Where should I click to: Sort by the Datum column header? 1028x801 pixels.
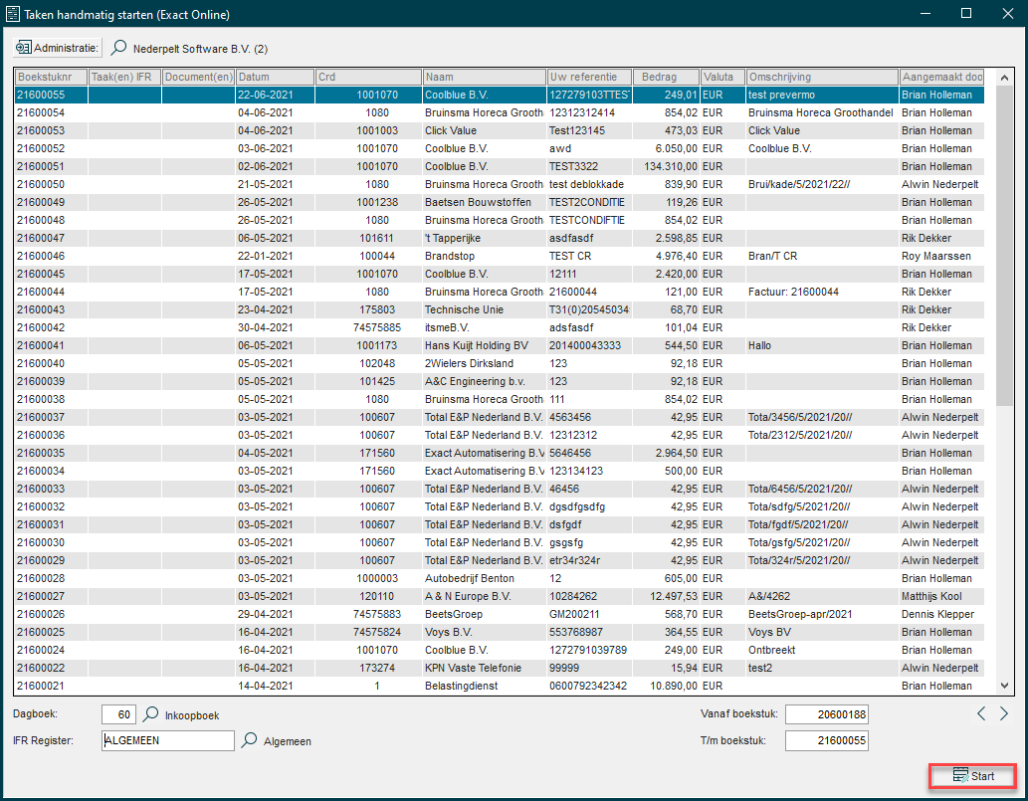275,77
